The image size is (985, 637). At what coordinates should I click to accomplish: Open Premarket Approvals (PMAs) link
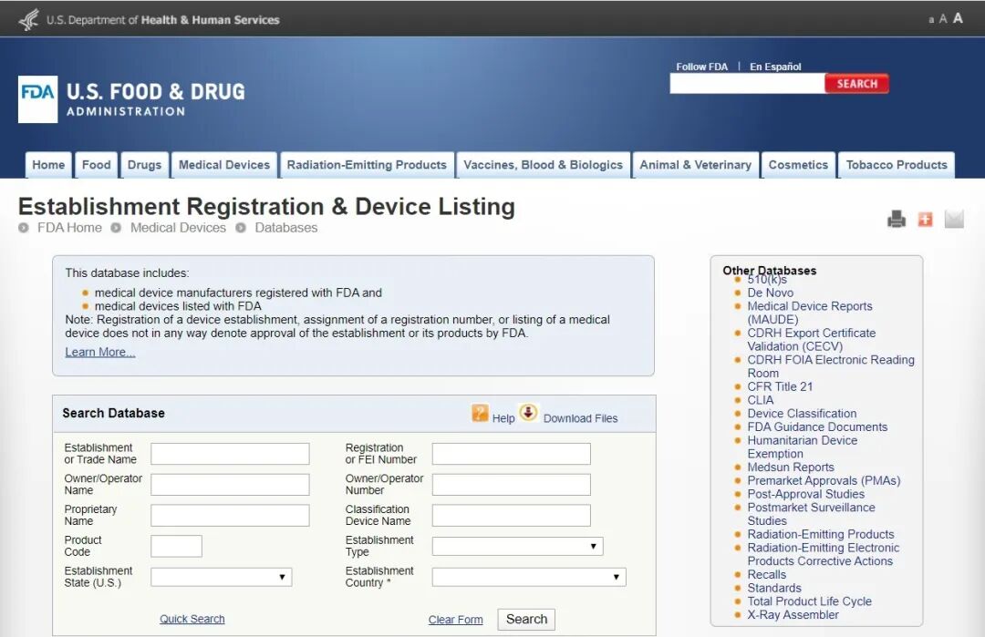824,481
